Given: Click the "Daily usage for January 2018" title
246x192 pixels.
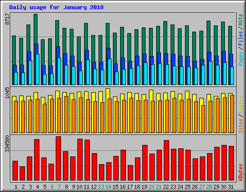Looking at the screenshot, I should point(56,7).
